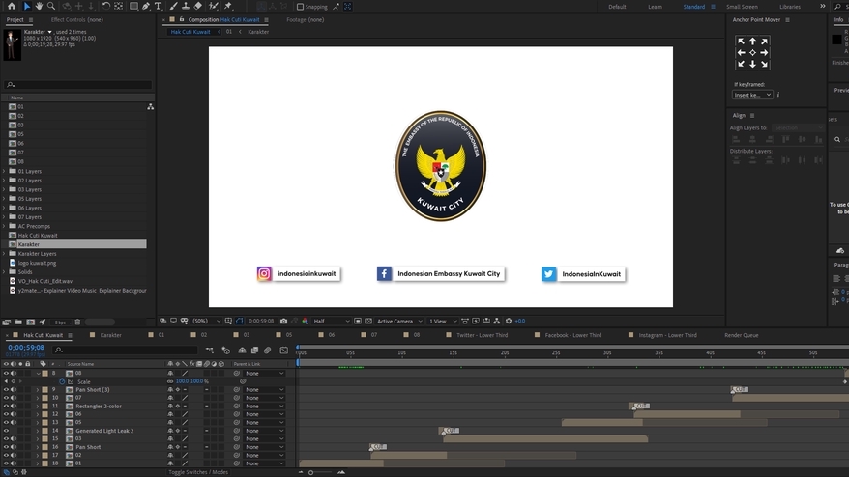The height and width of the screenshot is (477, 849).
Task: Switch to Twitter - Lower Third tab
Action: pyautogui.click(x=482, y=335)
